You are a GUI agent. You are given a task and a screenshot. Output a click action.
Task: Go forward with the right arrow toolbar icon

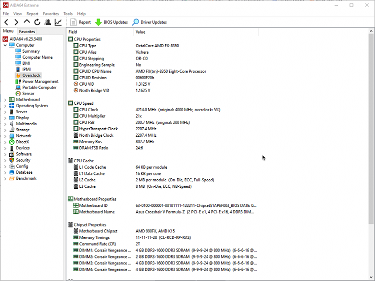16,22
